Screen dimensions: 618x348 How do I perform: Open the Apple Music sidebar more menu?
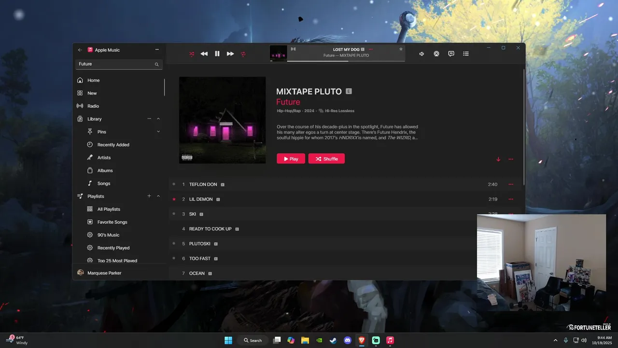point(157,50)
